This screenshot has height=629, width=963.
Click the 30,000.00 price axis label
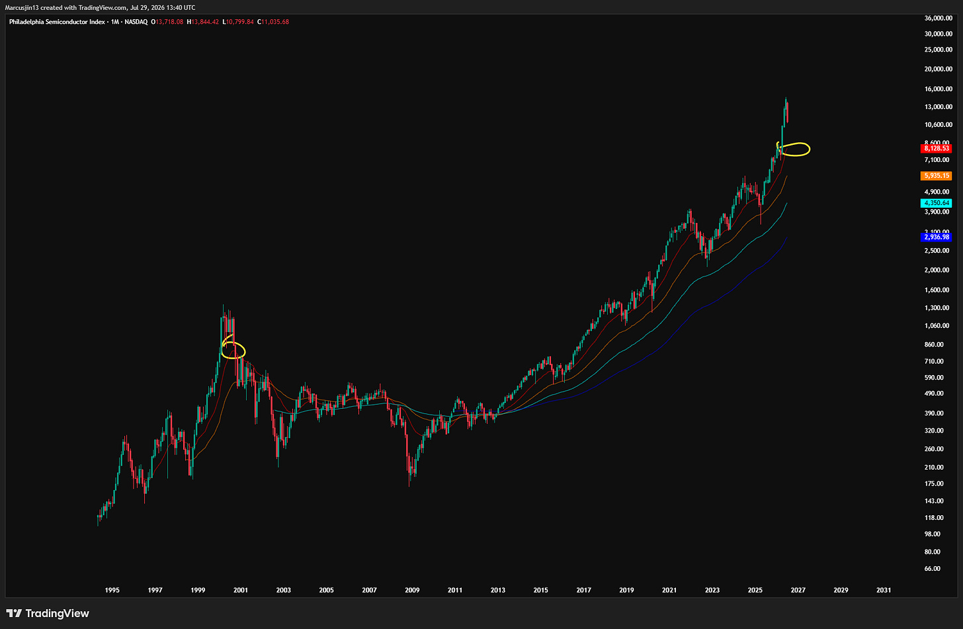point(938,34)
